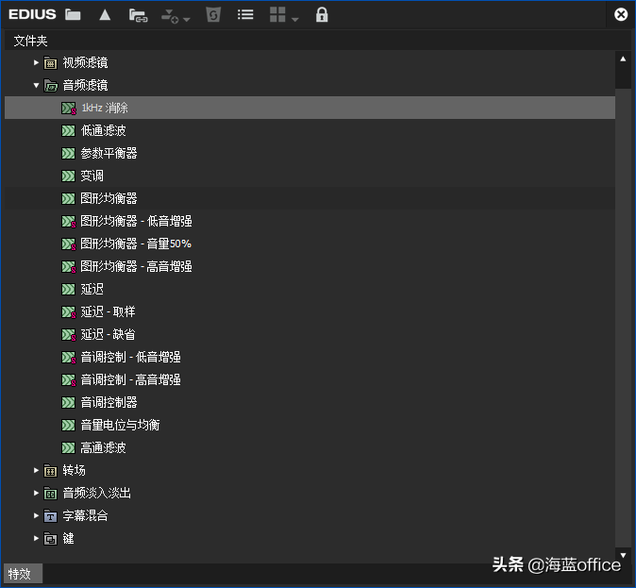Viewport: 636px width, 588px height.
Task: Click the linked folder toolbar icon
Action: [x=138, y=15]
